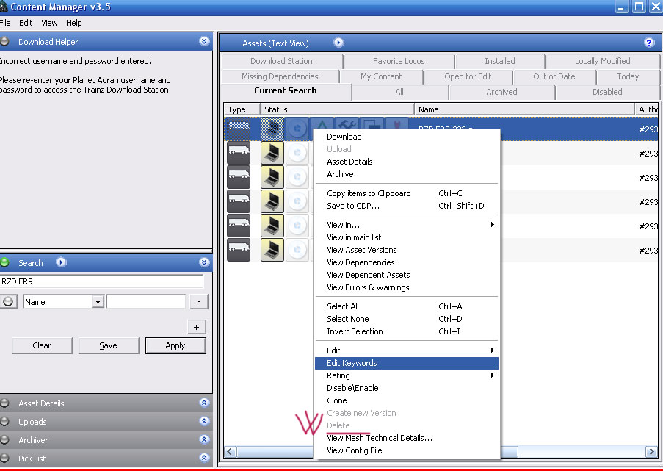The image size is (663, 471).
Task: Choose Select None in context menu
Action: coord(406,319)
